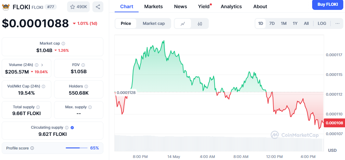This screenshot has height=160, width=345.
Task: Add FLOKI to watchlist via star 490K
Action: 78,7
